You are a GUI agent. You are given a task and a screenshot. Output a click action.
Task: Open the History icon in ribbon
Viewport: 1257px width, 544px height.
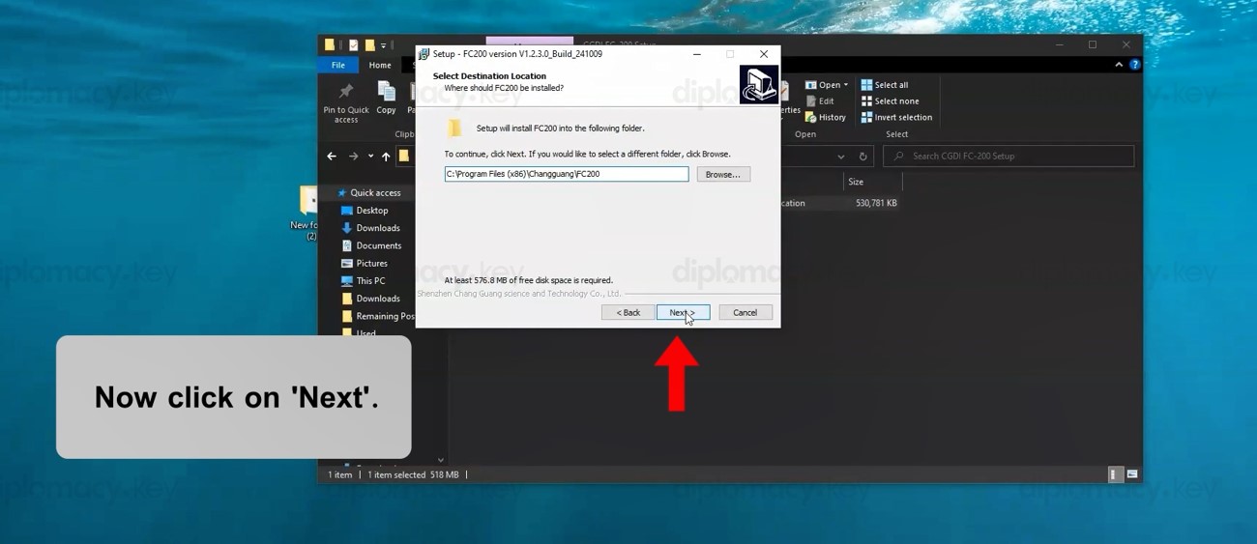(811, 118)
